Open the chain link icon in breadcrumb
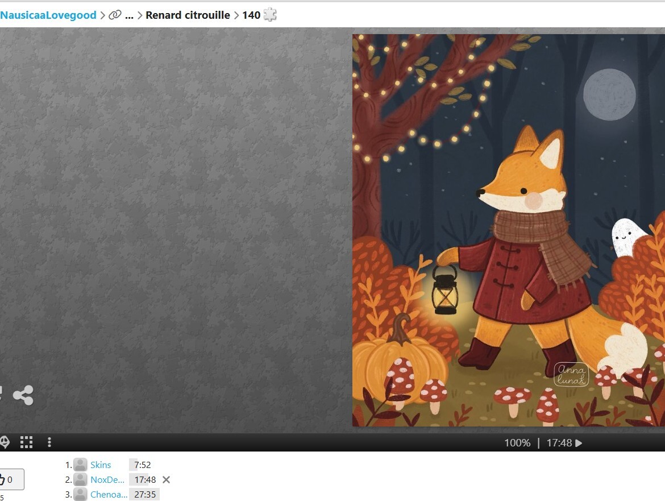Viewport: 665px width, 501px height. (x=115, y=15)
